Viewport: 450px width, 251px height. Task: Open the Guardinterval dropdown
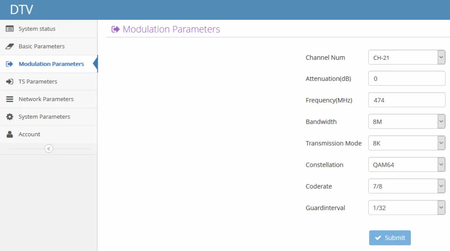coord(407,208)
